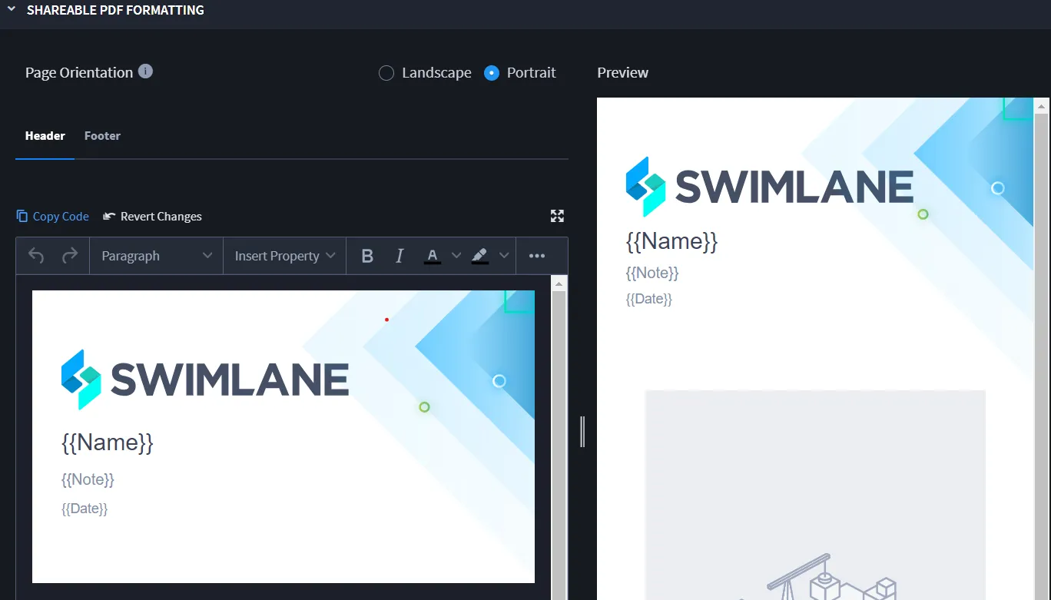Show Page Orientation info tooltip icon
The width and height of the screenshot is (1051, 600).
[x=145, y=71]
